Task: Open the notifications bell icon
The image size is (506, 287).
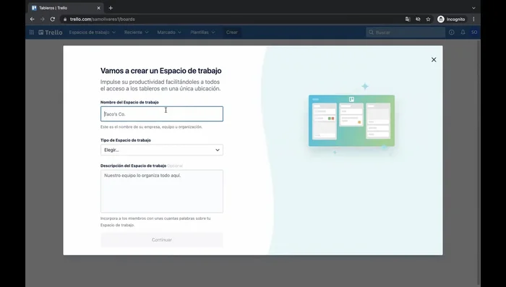Action: pyautogui.click(x=463, y=33)
